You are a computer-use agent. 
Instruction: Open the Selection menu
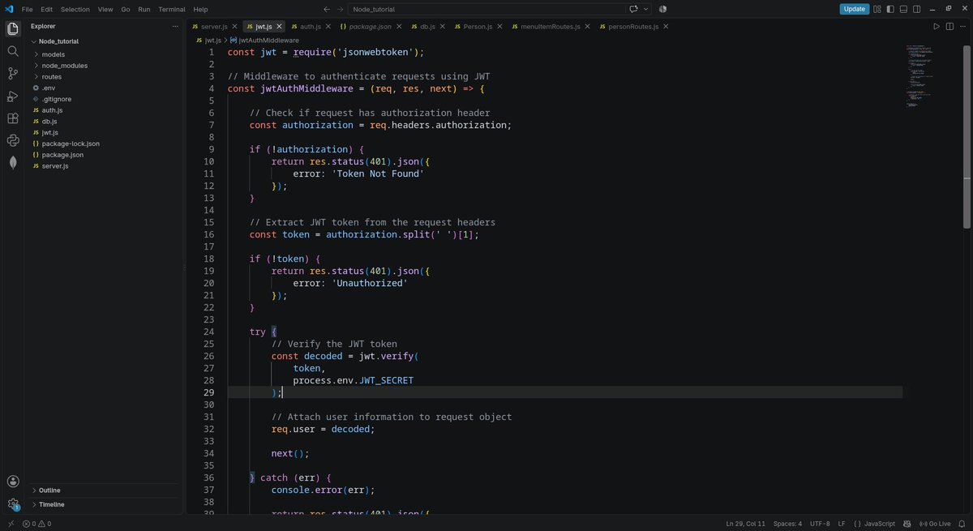click(75, 9)
